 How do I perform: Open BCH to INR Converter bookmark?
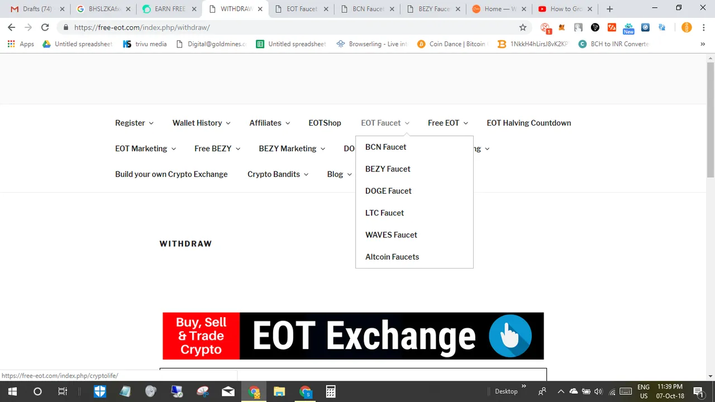tap(613, 44)
